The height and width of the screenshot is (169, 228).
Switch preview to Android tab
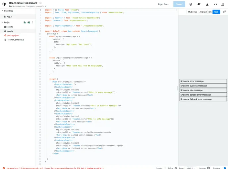(203, 12)
